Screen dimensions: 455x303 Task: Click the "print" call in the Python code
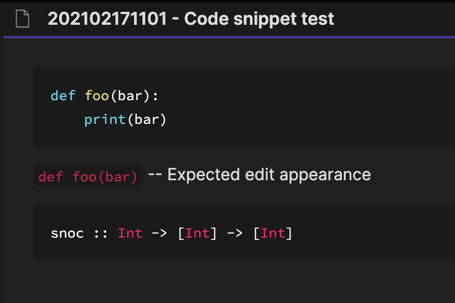[x=105, y=119]
